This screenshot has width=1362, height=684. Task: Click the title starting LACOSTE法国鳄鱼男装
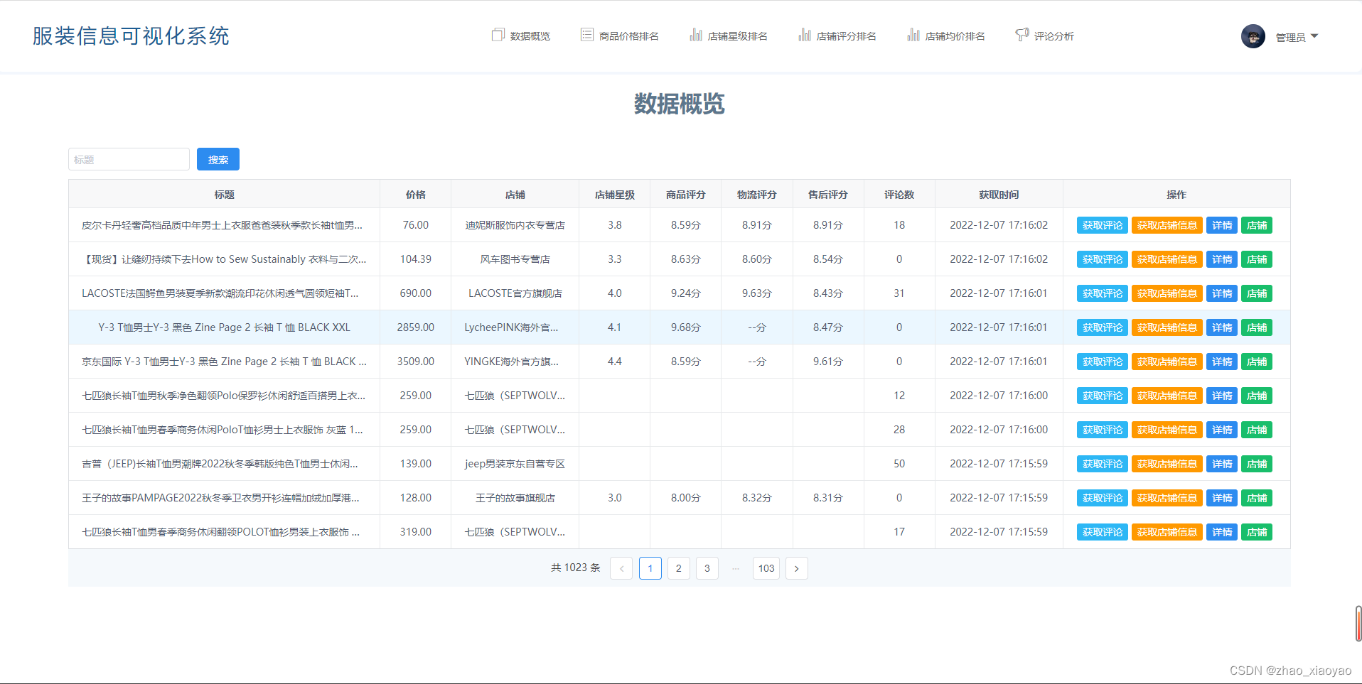[x=220, y=293]
